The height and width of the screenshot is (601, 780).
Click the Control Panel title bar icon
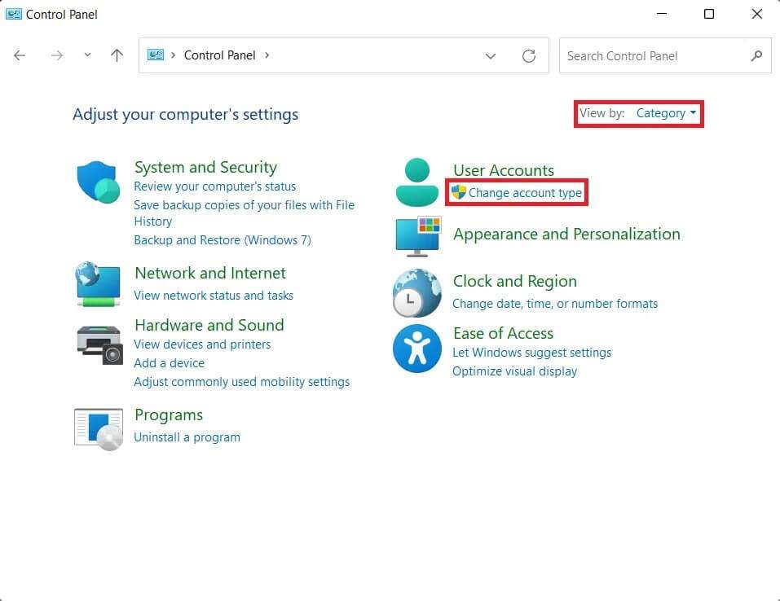(13, 14)
